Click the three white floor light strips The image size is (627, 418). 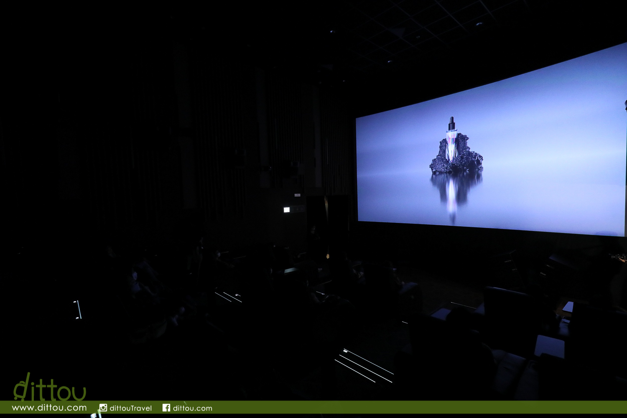(x=364, y=366)
